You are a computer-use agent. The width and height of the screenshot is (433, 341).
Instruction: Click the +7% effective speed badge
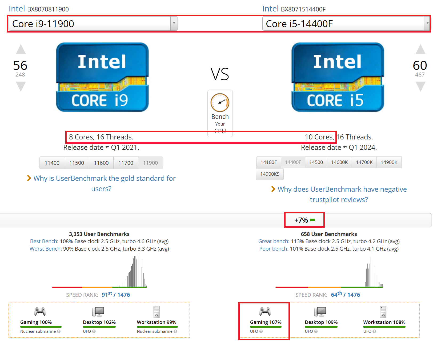(304, 220)
